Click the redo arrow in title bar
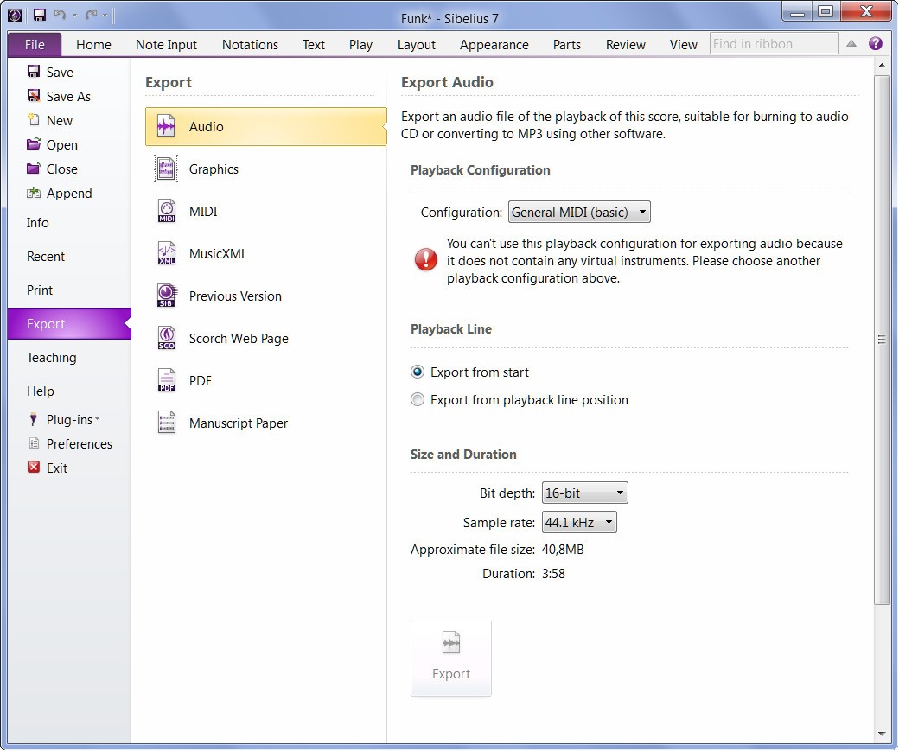Image resolution: width=899 pixels, height=751 pixels. click(91, 15)
